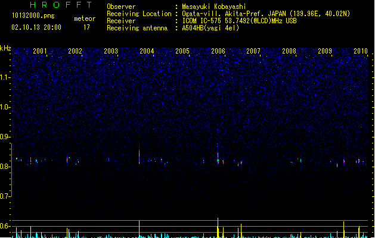
Task: Click the 1.0 kHz axis label
Action: point(5,107)
